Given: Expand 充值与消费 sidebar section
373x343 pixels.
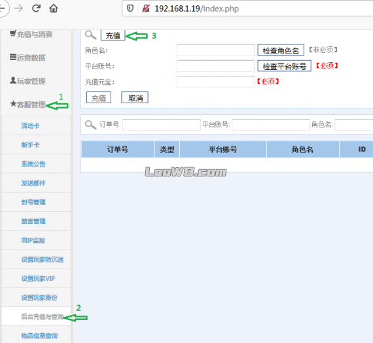Looking at the screenshot, I should pyautogui.click(x=31, y=34).
